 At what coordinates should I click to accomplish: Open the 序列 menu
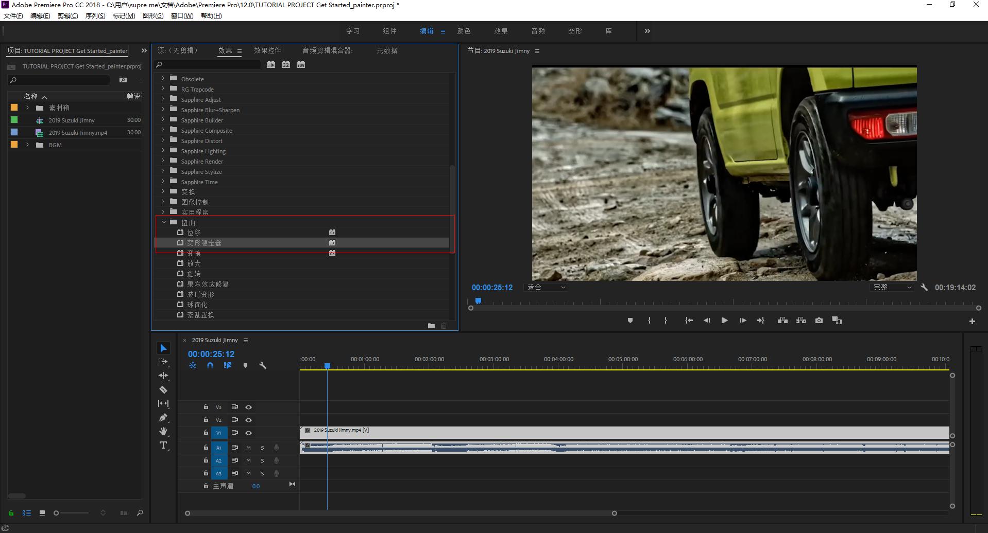(95, 16)
